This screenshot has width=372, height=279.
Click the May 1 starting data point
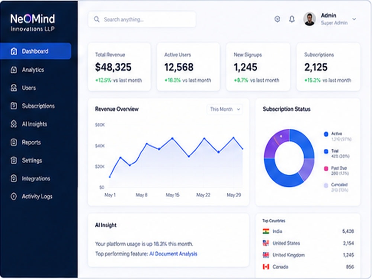point(110,177)
